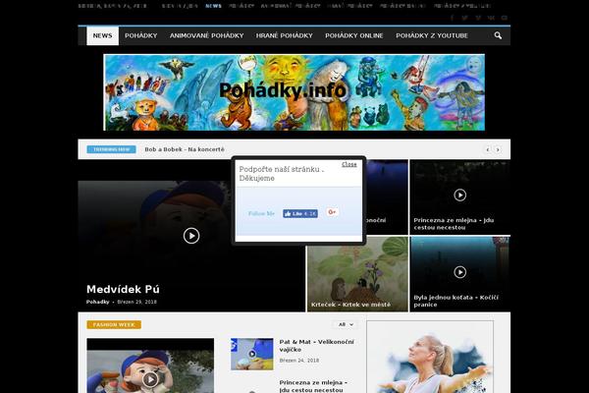Open POHÁDKY ONLINE menu item

click(x=353, y=35)
